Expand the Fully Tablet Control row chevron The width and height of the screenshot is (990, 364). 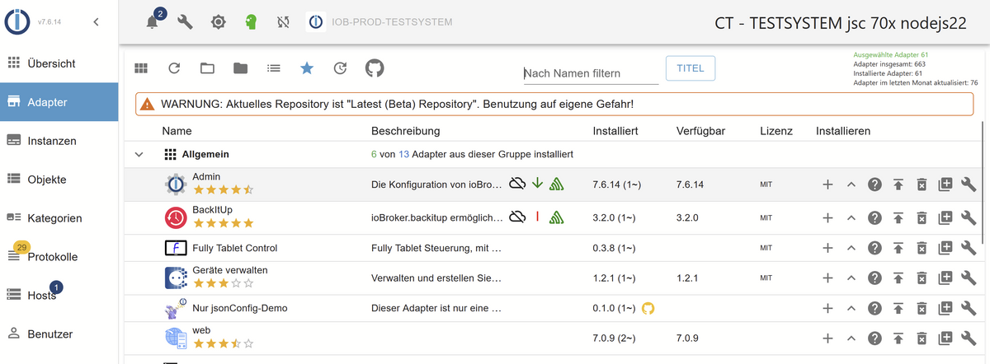click(851, 247)
